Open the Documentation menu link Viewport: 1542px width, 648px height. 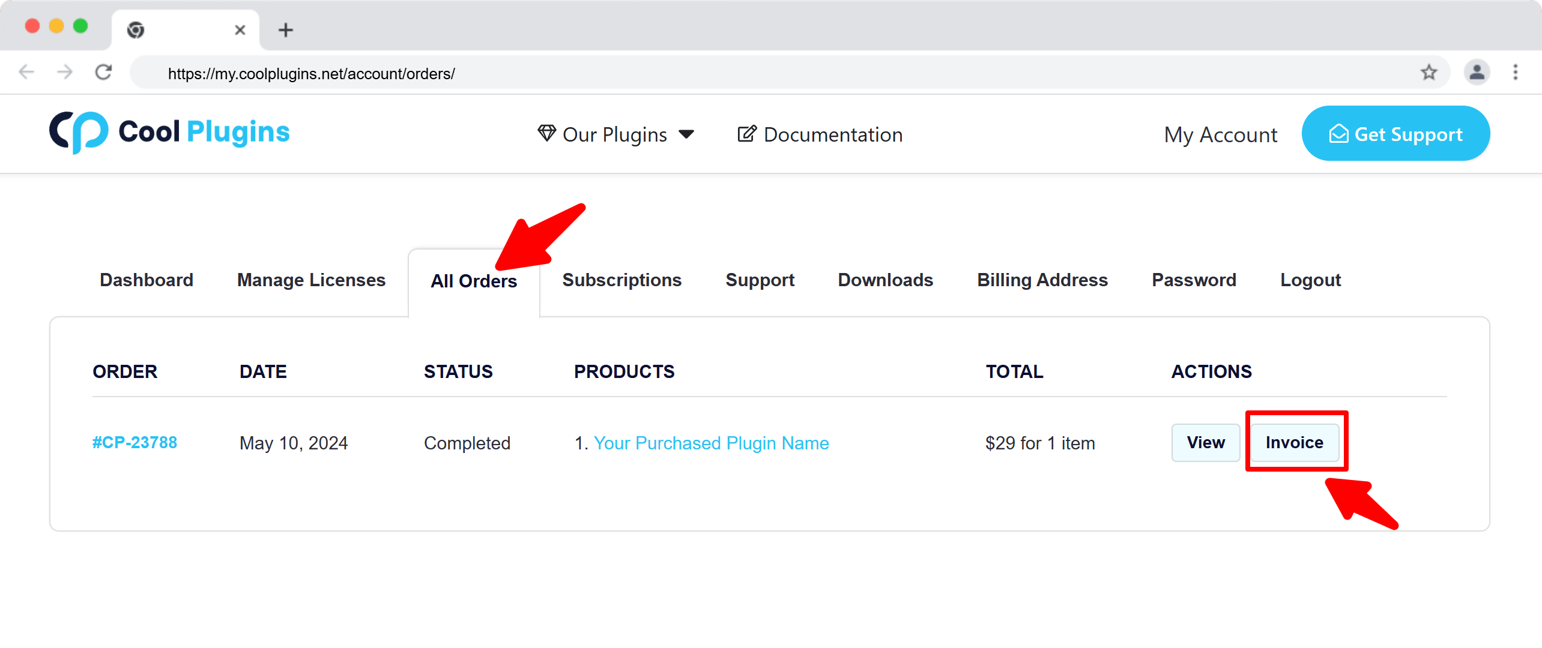820,134
